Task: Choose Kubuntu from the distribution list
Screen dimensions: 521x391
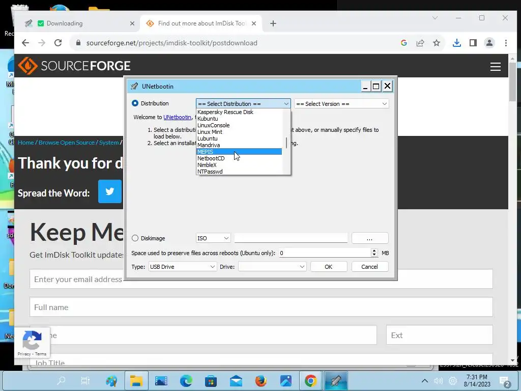Action: (208, 119)
